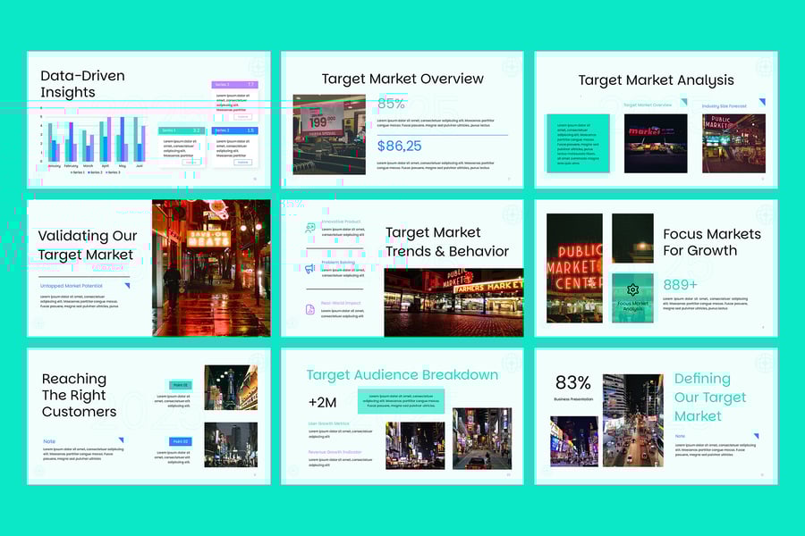Select the blue Point 02 label
The width and height of the screenshot is (805, 536).
(x=180, y=441)
